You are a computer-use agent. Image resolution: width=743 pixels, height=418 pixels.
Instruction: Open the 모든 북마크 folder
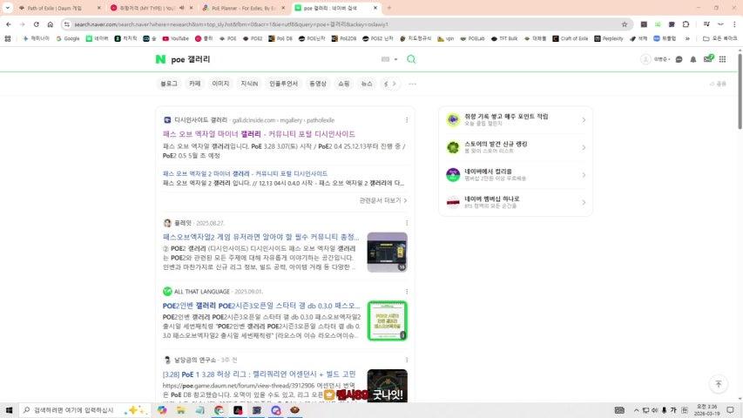coord(720,38)
